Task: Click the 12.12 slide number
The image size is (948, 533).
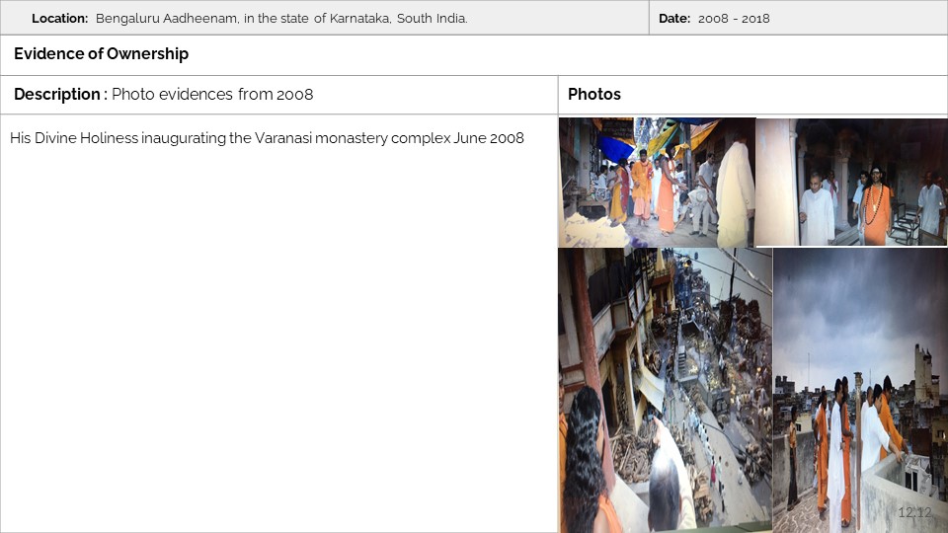Action: click(914, 512)
